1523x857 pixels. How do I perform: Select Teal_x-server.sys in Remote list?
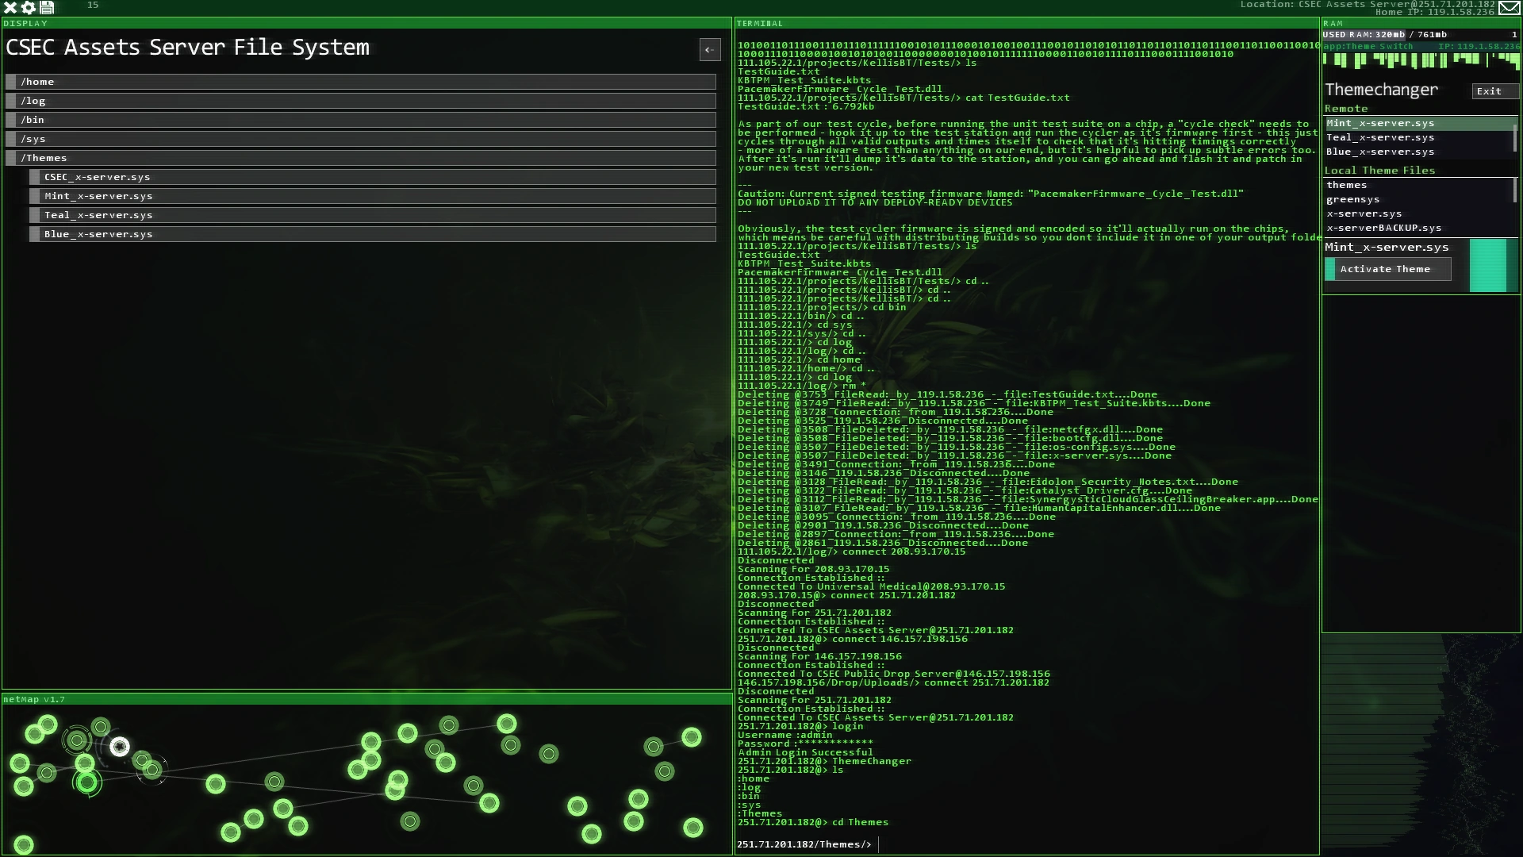(1380, 137)
